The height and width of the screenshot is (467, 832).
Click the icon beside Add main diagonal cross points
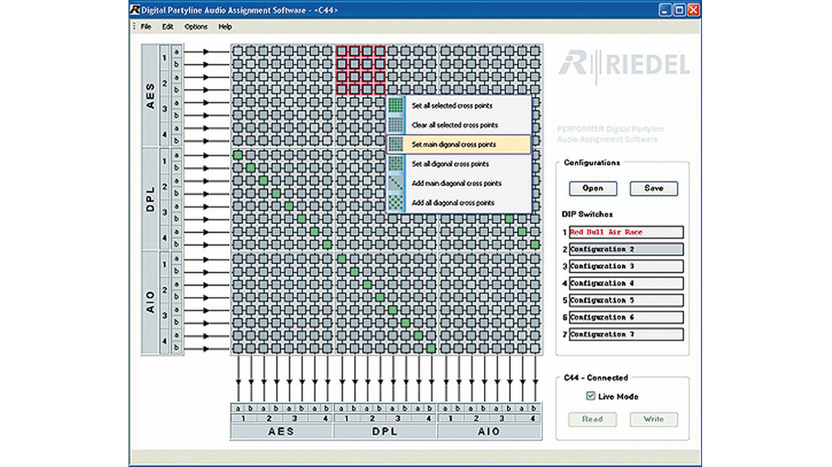coord(396,183)
